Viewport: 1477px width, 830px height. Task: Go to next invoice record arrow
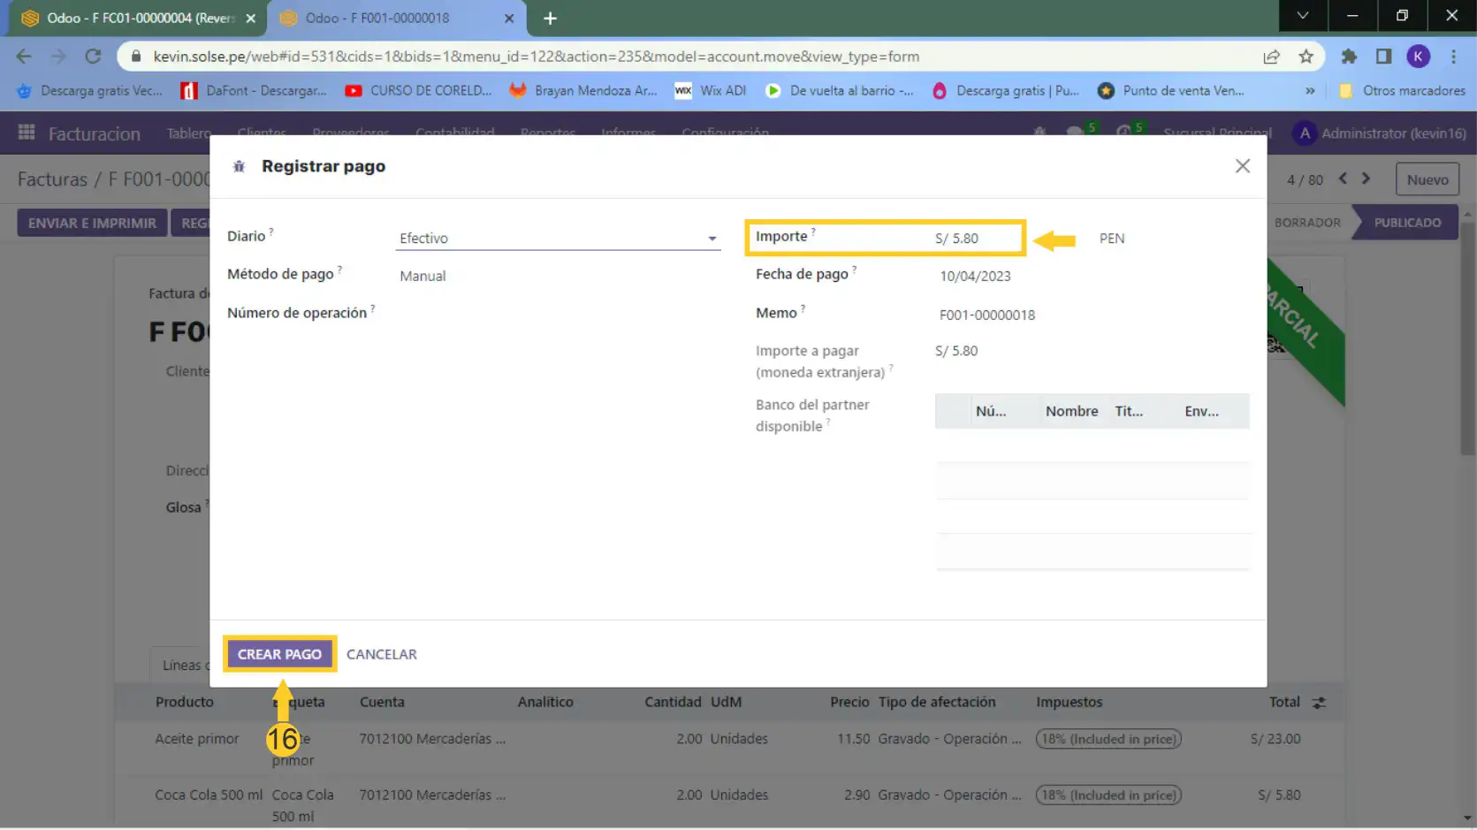(1366, 179)
